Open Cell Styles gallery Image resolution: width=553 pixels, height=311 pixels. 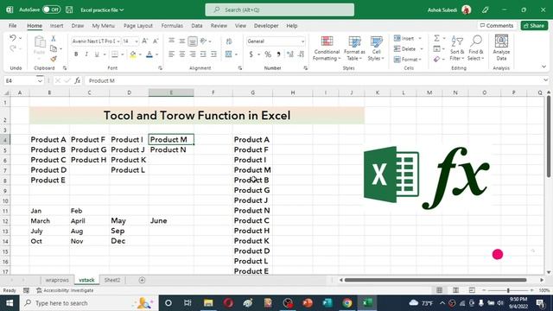point(376,48)
